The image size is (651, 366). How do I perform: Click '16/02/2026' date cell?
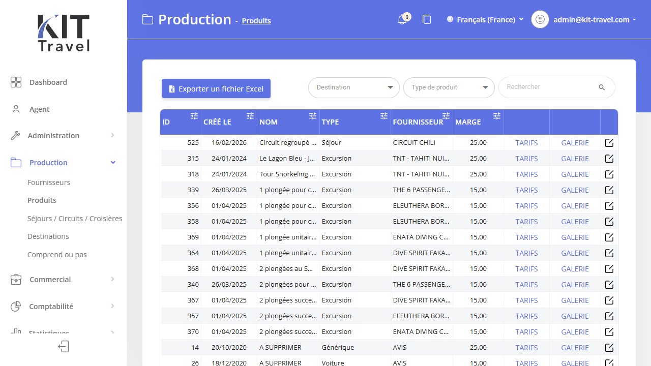(229, 143)
